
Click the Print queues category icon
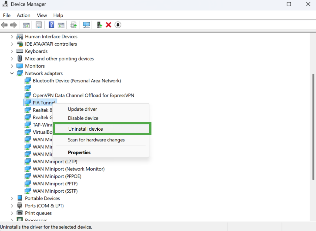[x=20, y=213]
